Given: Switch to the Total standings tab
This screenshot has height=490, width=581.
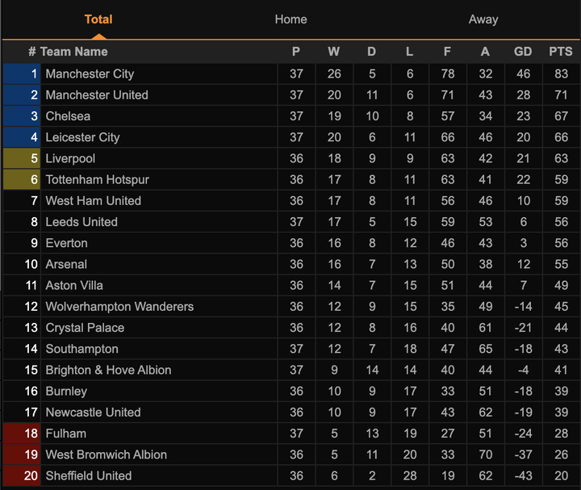Looking at the screenshot, I should tap(98, 19).
